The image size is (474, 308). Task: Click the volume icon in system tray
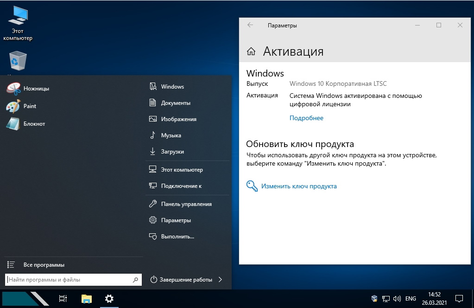coord(397,299)
